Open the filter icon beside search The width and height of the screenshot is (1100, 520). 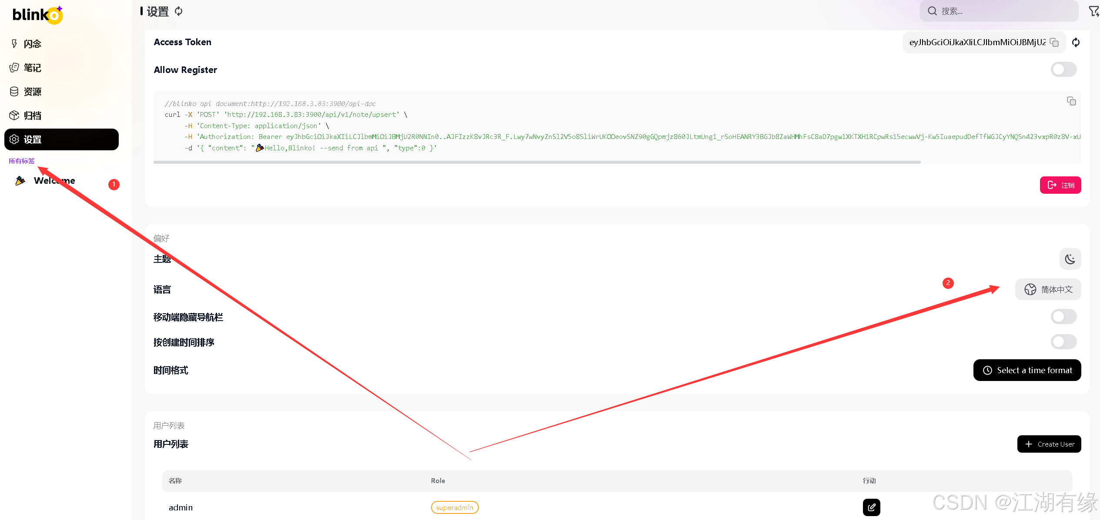(1093, 11)
